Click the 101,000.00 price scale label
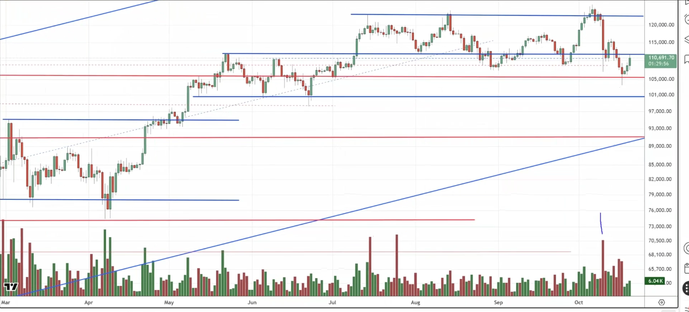Viewport: 689px width, 312px height. (x=661, y=95)
